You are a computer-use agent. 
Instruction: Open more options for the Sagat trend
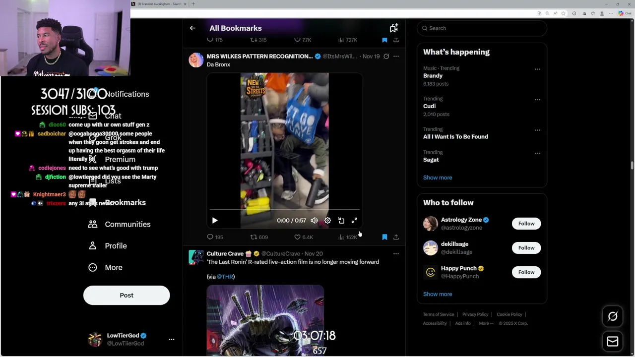(537, 153)
